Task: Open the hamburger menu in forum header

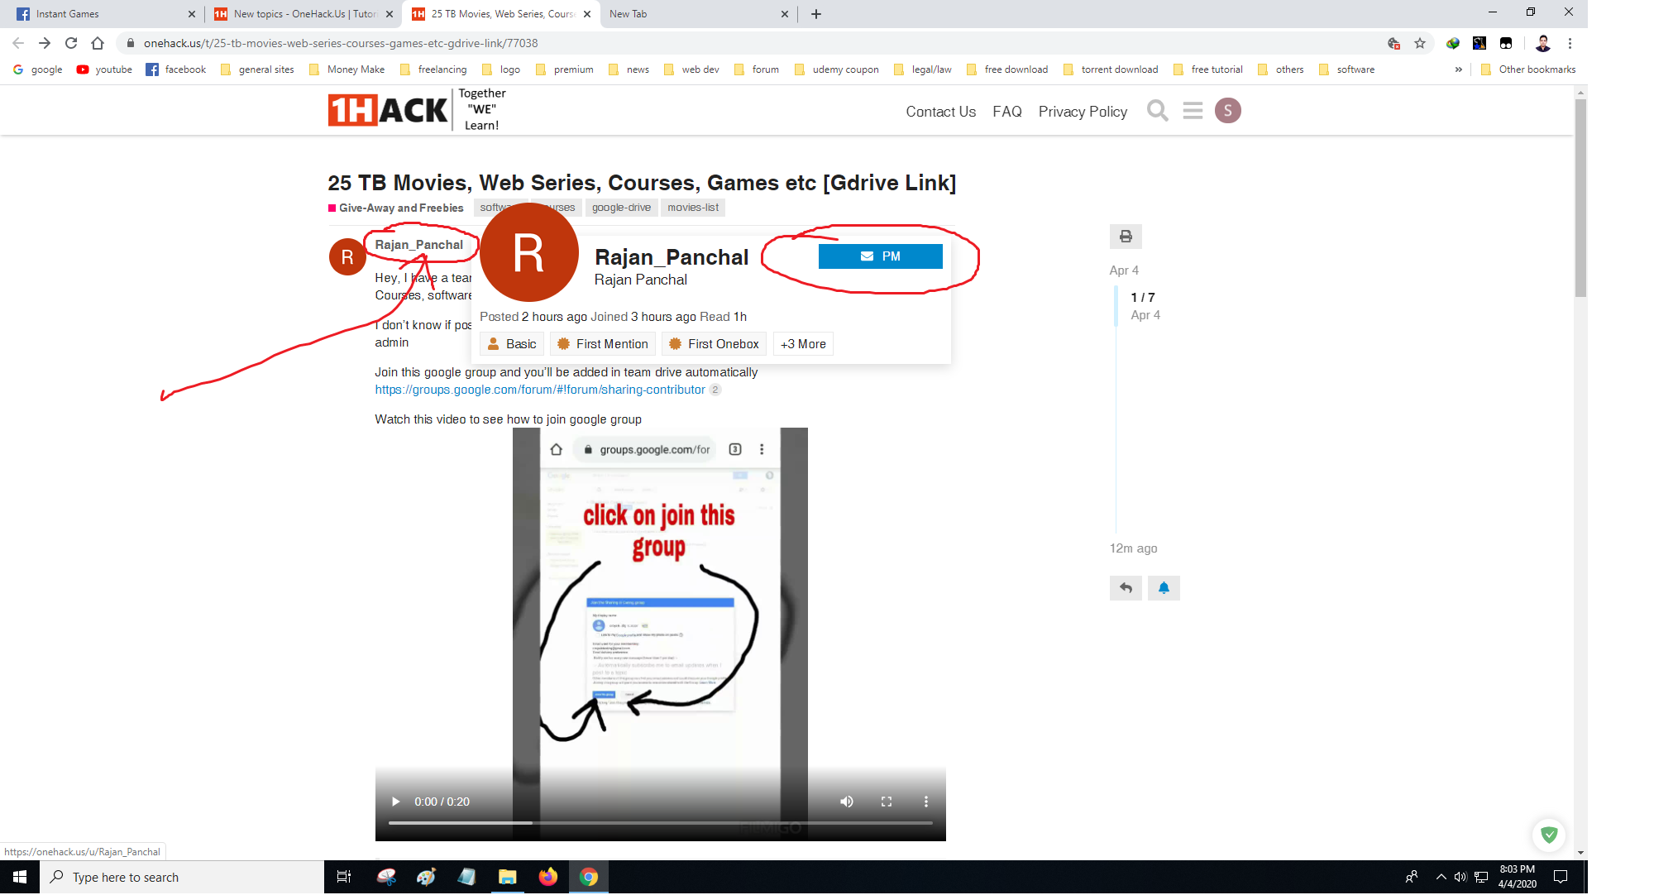Action: (x=1193, y=111)
